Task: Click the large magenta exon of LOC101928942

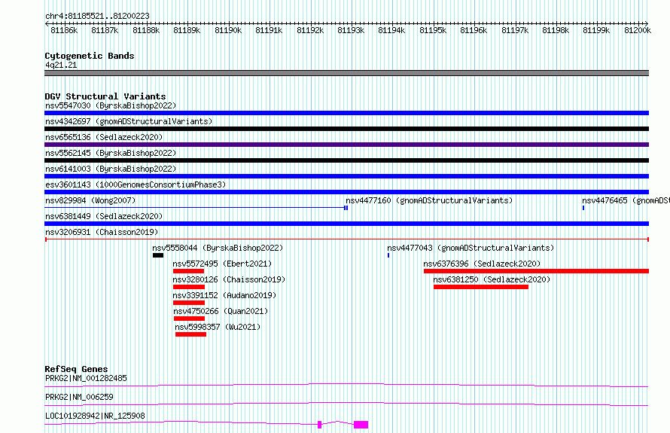Action: point(361,425)
